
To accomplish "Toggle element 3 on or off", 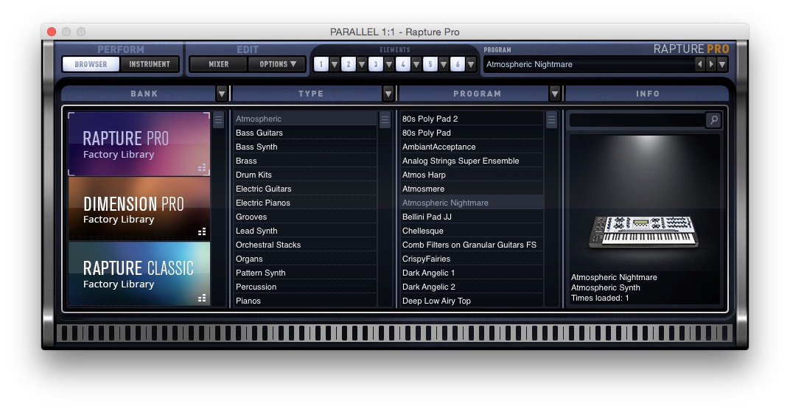I will pyautogui.click(x=375, y=64).
